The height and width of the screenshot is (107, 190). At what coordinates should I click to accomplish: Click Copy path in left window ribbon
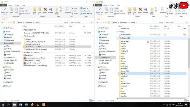click(23, 11)
